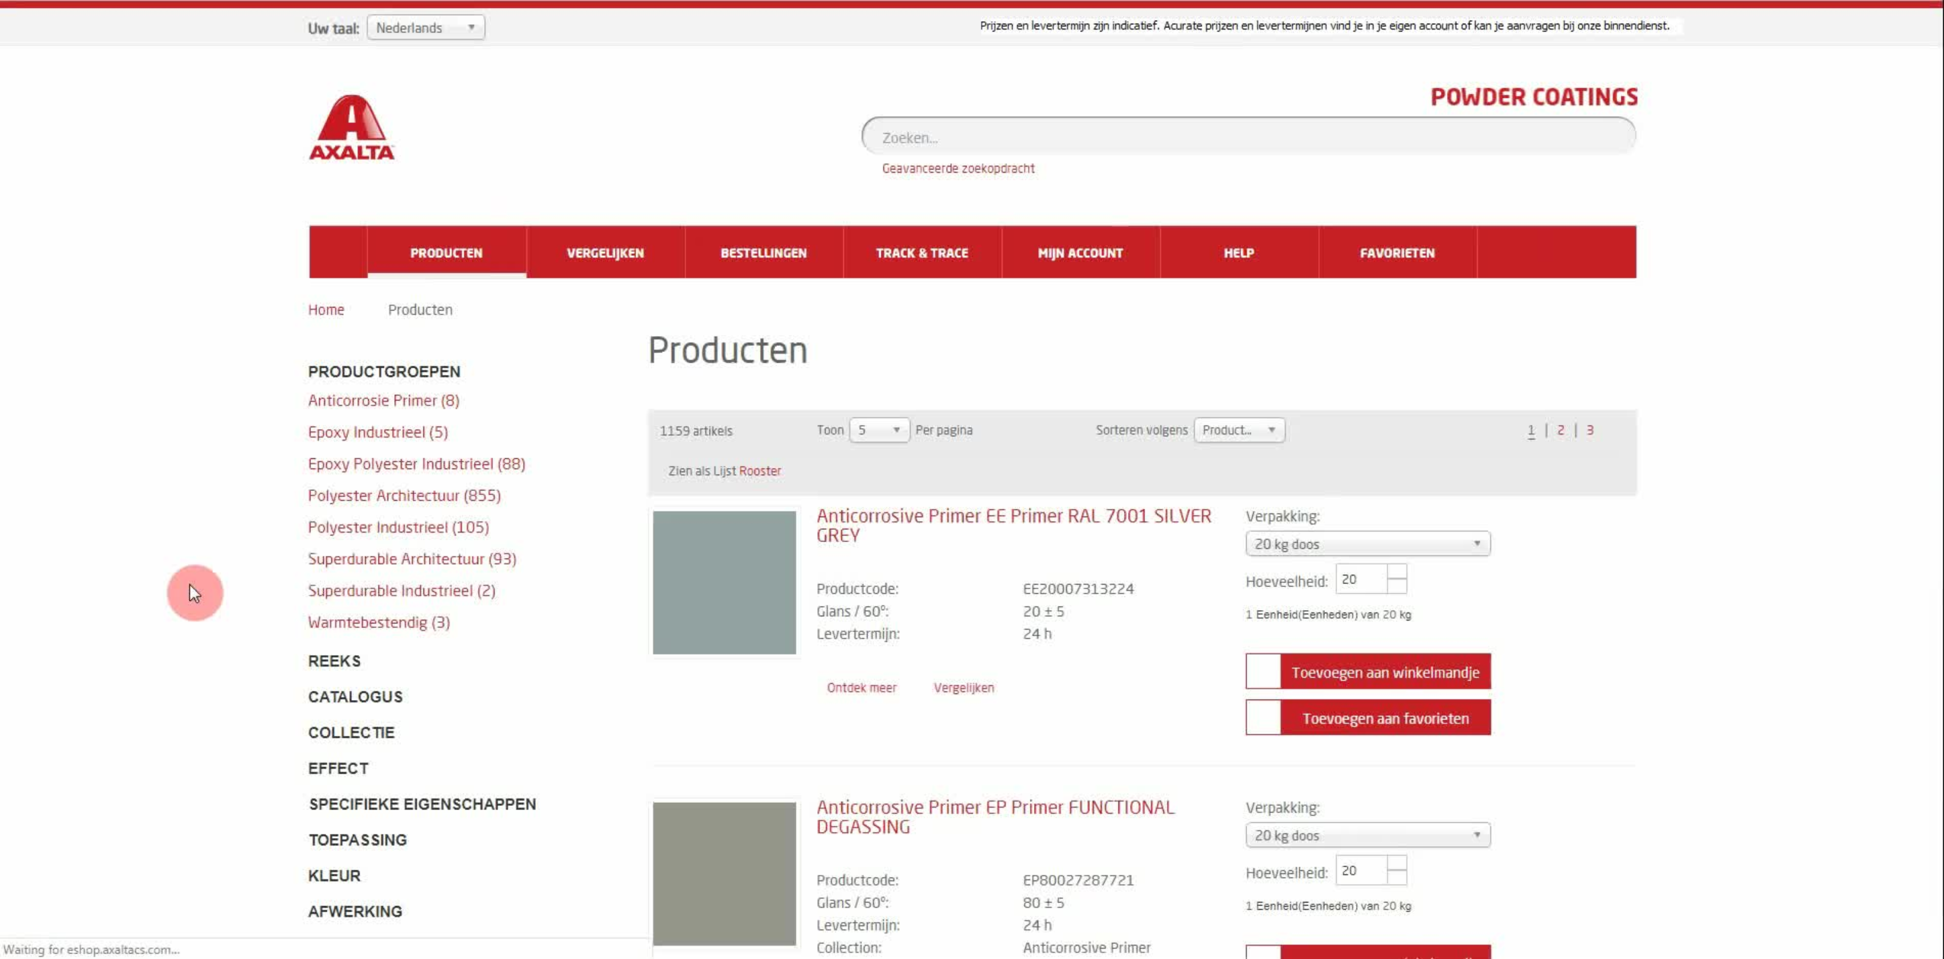Open Verpakking dropdown for RAL 7001 primer
This screenshot has width=1944, height=959.
tap(1367, 544)
